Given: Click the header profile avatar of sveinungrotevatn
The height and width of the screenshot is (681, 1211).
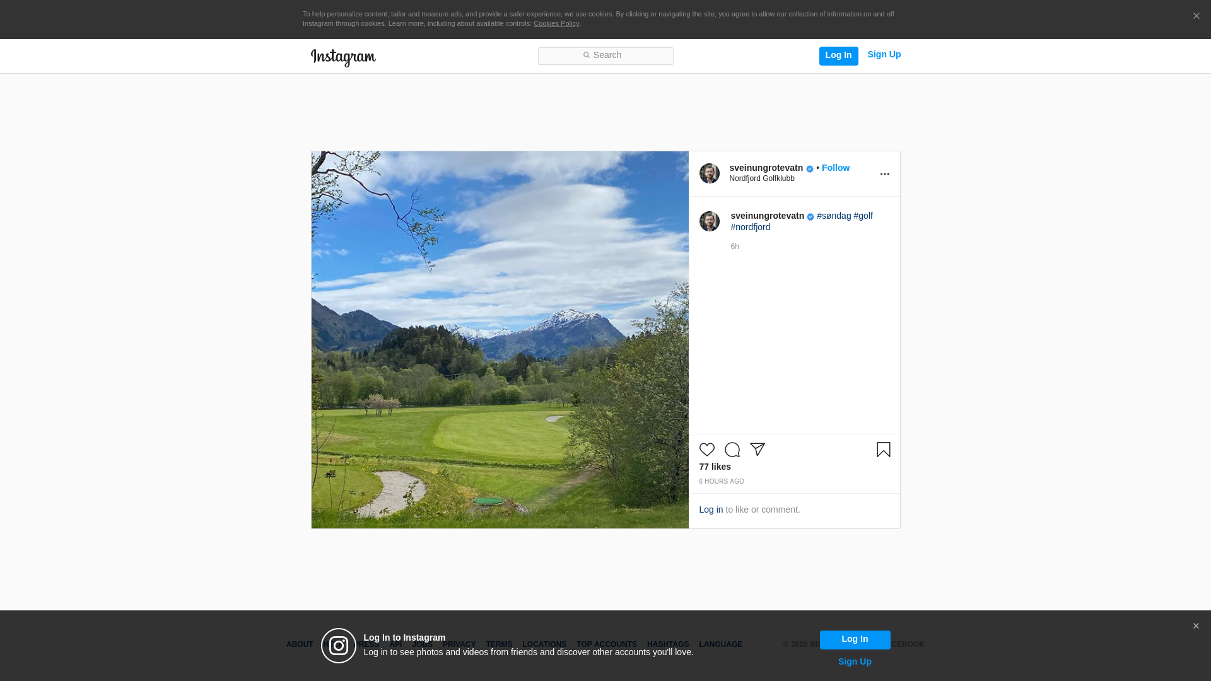Looking at the screenshot, I should click(709, 173).
